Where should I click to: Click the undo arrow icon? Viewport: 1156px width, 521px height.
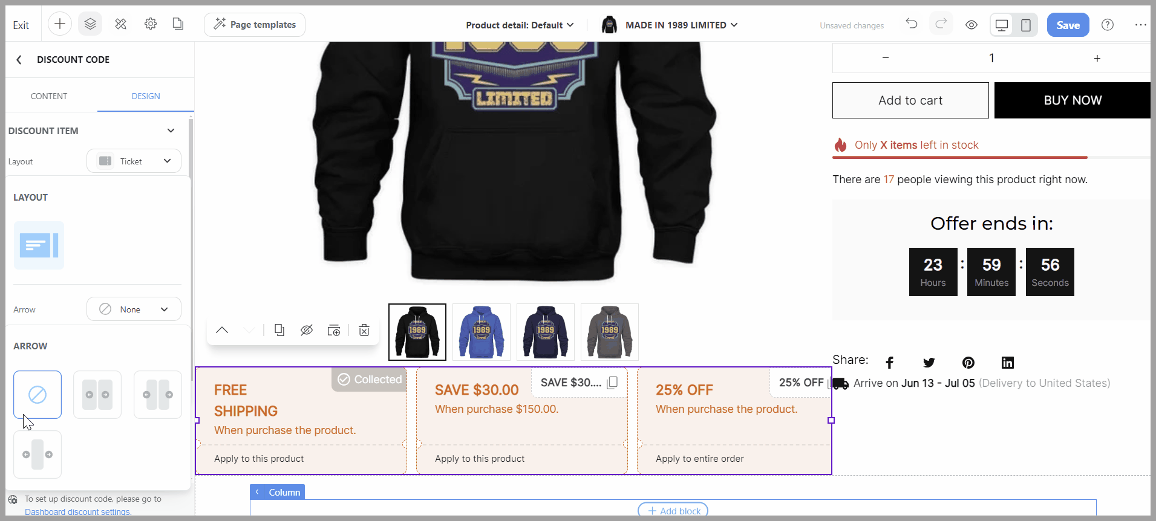[912, 24]
